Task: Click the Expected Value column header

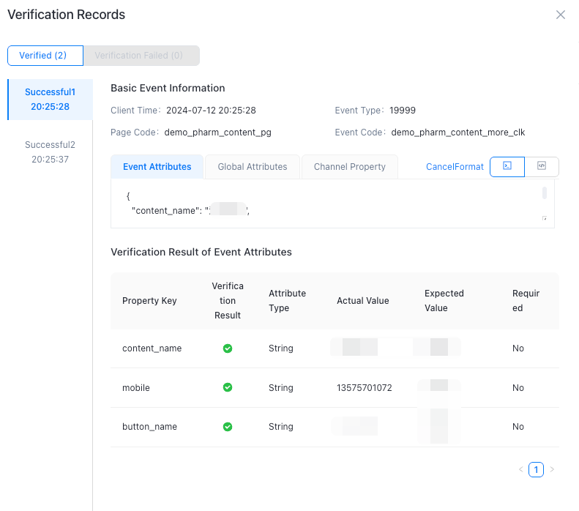Action: 444,301
